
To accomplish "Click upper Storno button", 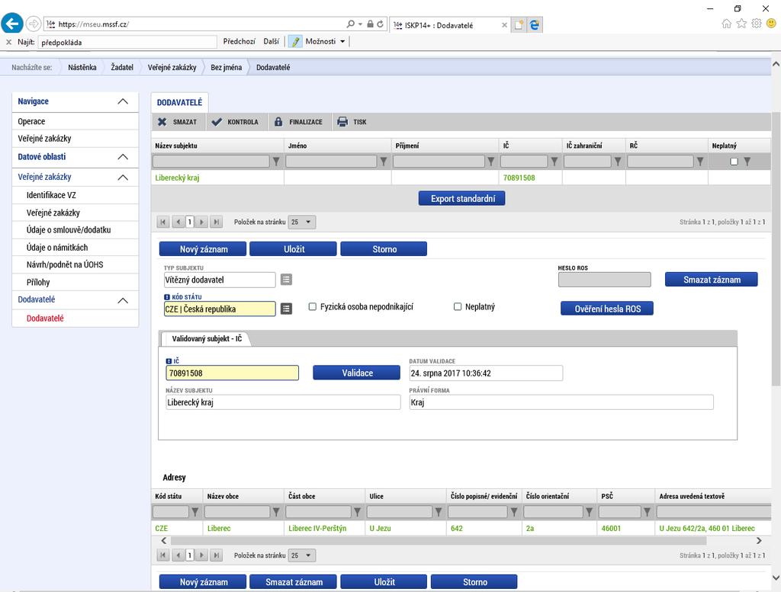I will 384,249.
